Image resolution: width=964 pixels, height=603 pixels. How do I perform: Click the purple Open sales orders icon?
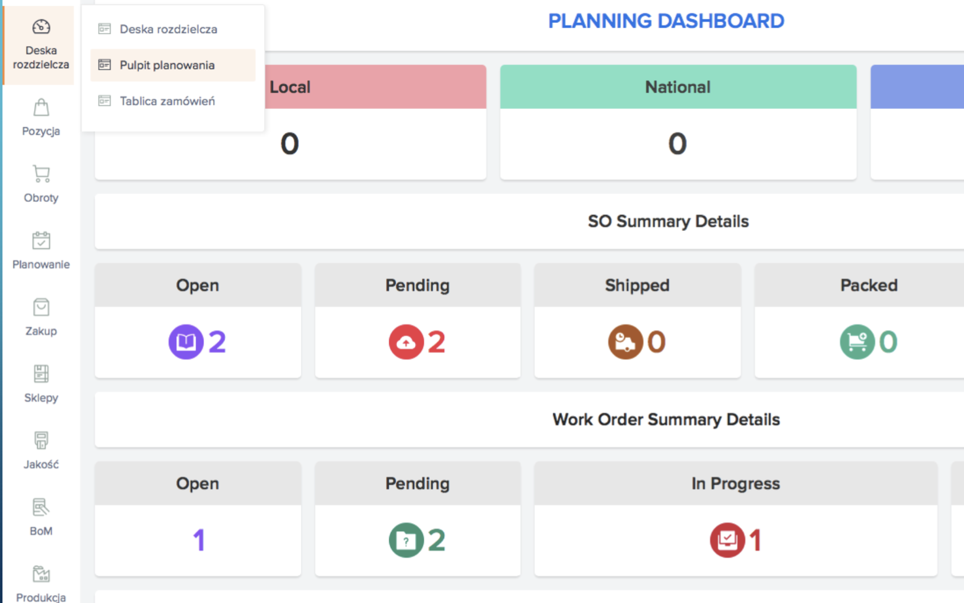(186, 342)
